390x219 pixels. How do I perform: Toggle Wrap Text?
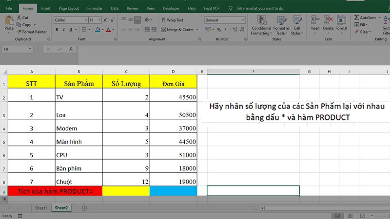(172, 20)
